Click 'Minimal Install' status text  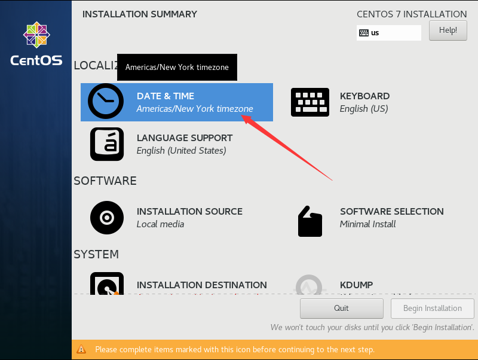click(367, 224)
